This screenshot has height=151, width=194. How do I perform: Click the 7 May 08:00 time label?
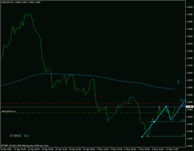click(144, 149)
